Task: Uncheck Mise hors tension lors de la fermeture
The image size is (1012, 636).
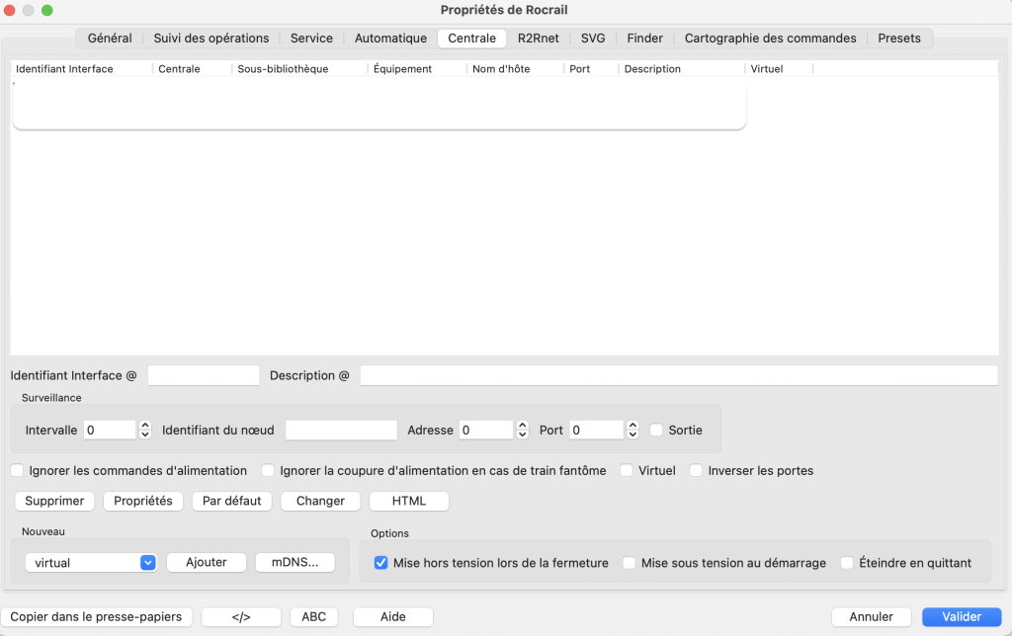Action: tap(380, 562)
